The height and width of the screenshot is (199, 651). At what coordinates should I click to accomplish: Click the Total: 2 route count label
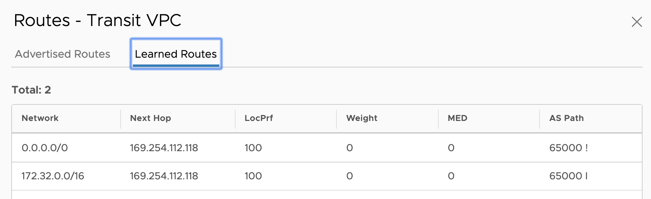click(31, 90)
